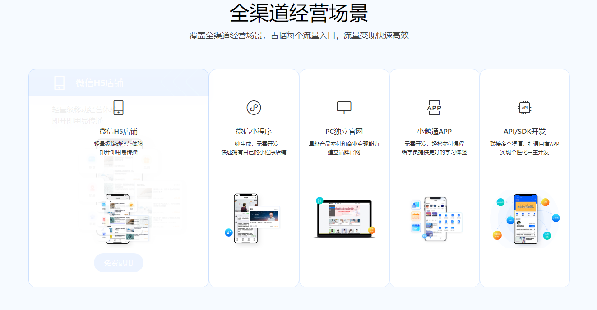
Task: Click the orange badge beside the laptop mockup
Action: [372, 230]
